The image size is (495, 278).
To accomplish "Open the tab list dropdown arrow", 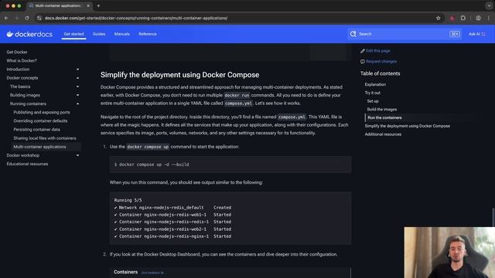I will (489, 5).
